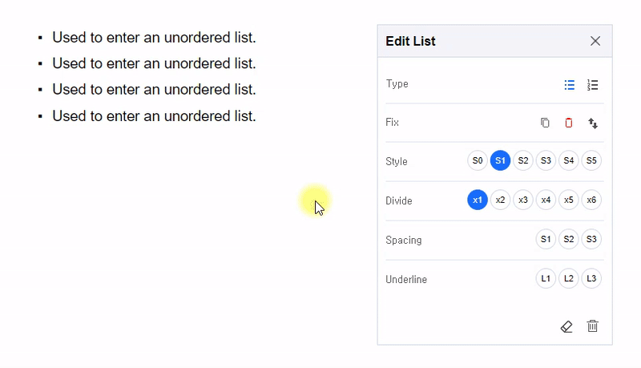This screenshot has width=641, height=368.
Task: Click the up-down swap arrows icon
Action: pos(593,123)
